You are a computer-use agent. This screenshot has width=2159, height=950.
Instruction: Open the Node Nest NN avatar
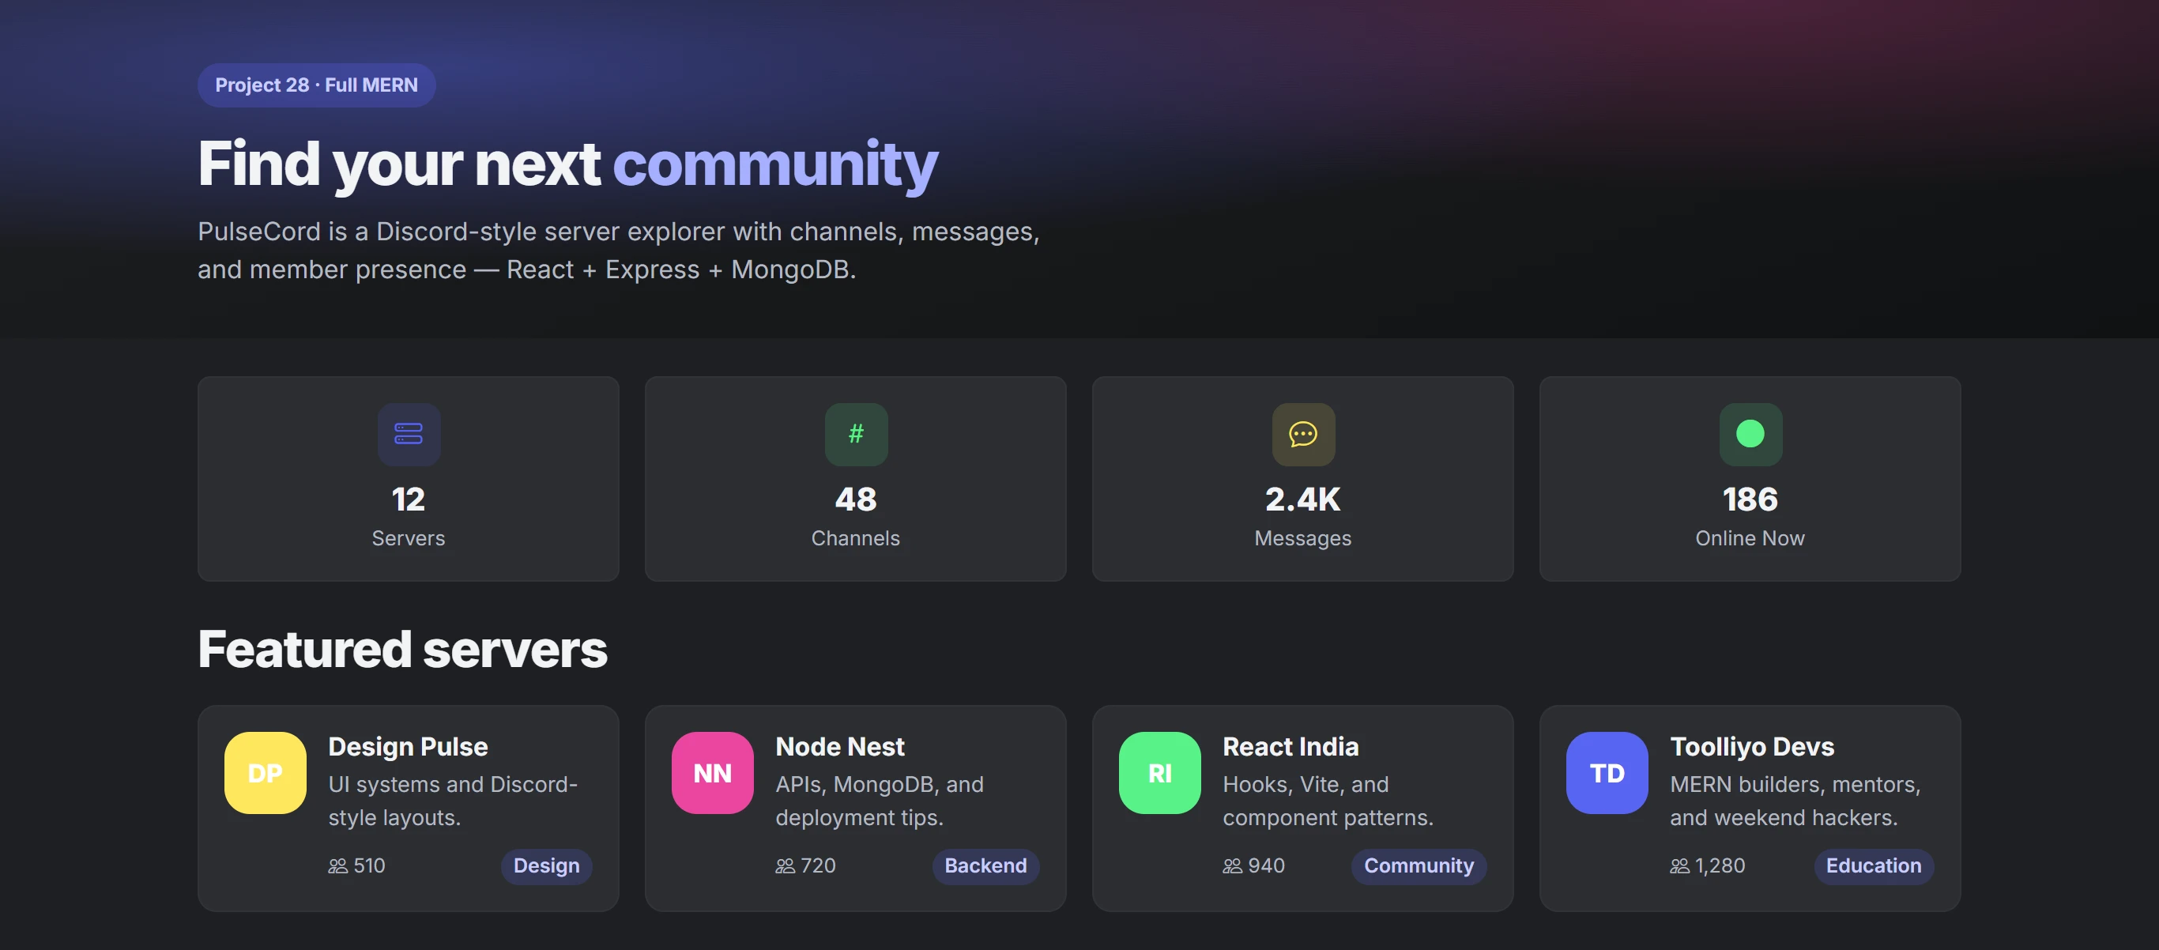(x=712, y=772)
